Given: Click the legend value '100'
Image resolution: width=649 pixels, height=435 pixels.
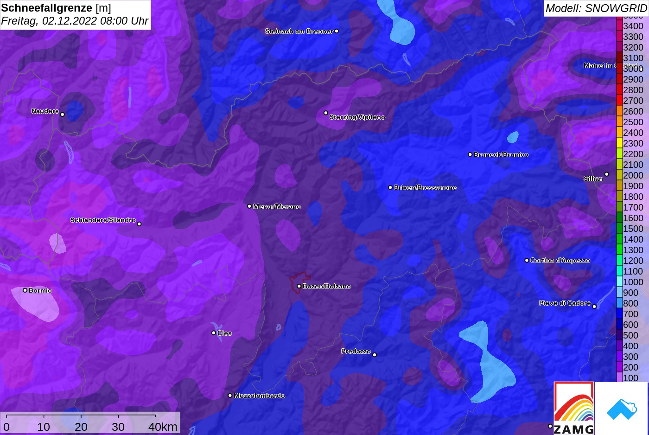Looking at the screenshot, I should 630,378.
